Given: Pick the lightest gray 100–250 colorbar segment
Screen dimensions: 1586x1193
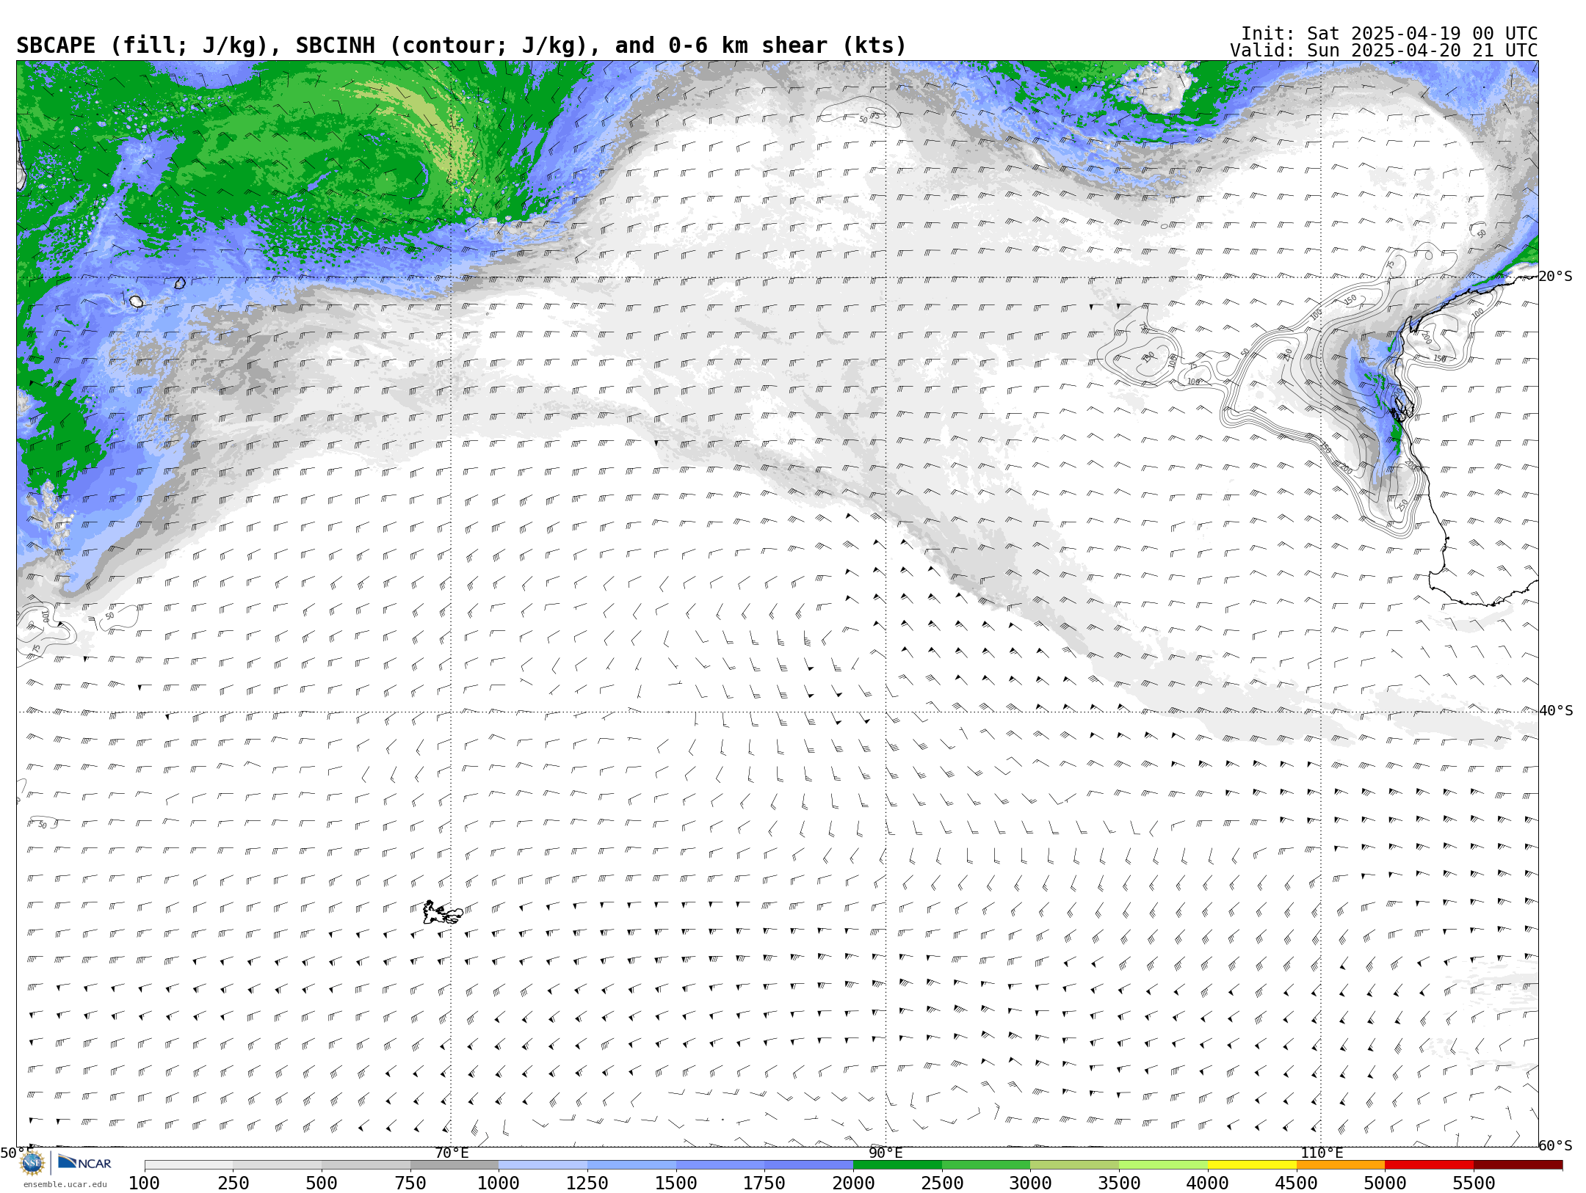Looking at the screenshot, I should coord(189,1165).
